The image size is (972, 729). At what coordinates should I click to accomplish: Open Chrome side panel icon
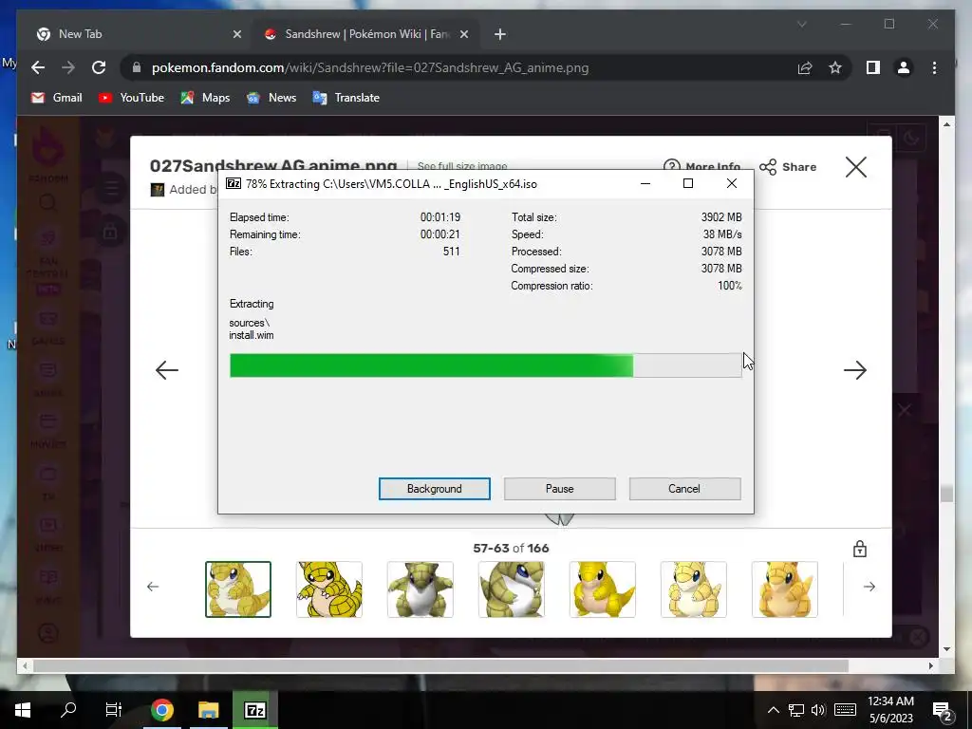click(873, 67)
